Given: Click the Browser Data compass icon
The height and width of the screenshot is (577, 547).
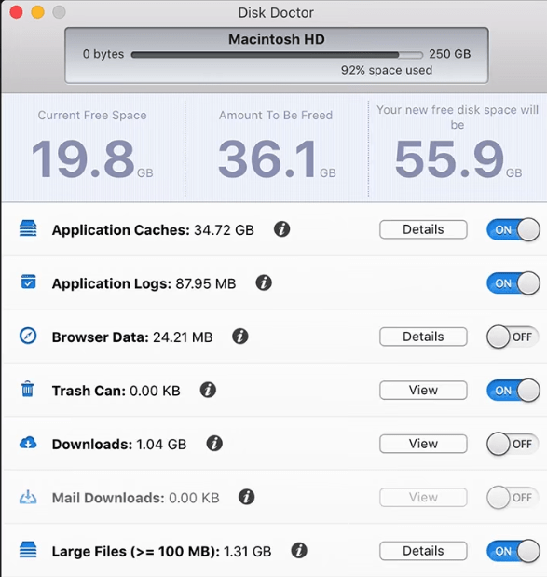Looking at the screenshot, I should coord(28,336).
